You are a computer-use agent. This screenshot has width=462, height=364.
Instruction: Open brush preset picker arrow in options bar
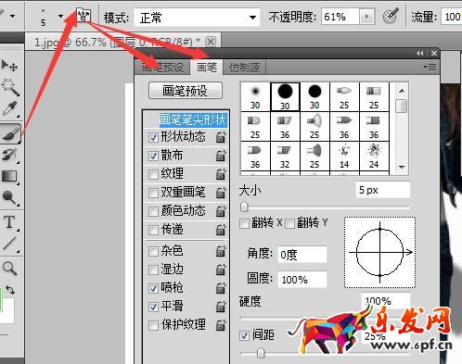[x=60, y=16]
